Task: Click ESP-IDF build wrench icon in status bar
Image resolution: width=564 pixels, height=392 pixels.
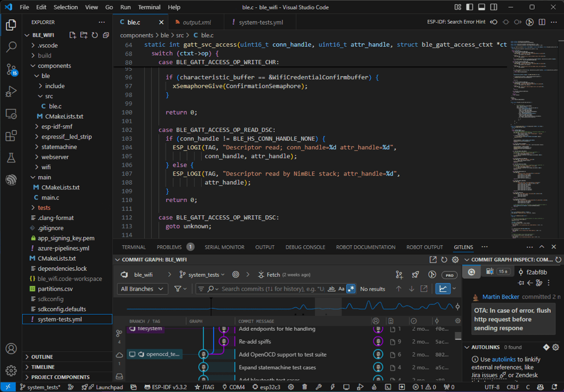Action: 319,387
